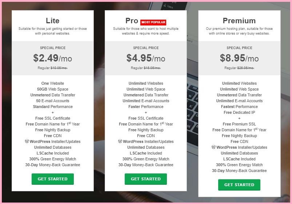Click the $4.95/mo price text
The height and width of the screenshot is (204, 292).
146,58
